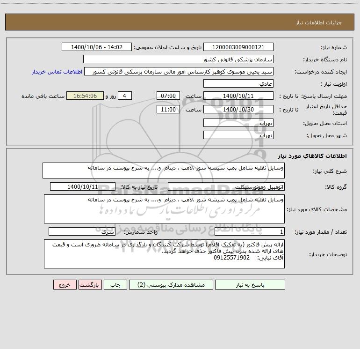Click response deadline date field next to ساعت 07:00
Viewport: 360px width, 349px height.
click(x=238, y=96)
